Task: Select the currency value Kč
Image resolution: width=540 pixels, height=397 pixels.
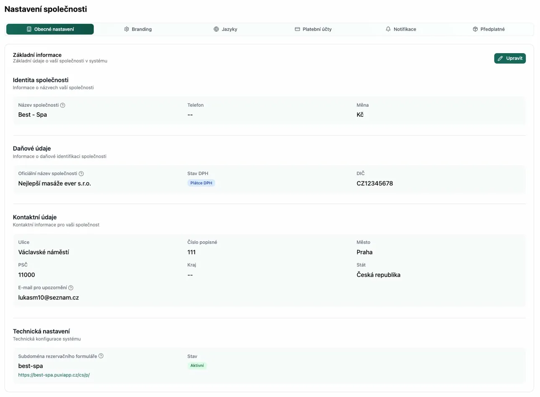Action: (360, 114)
